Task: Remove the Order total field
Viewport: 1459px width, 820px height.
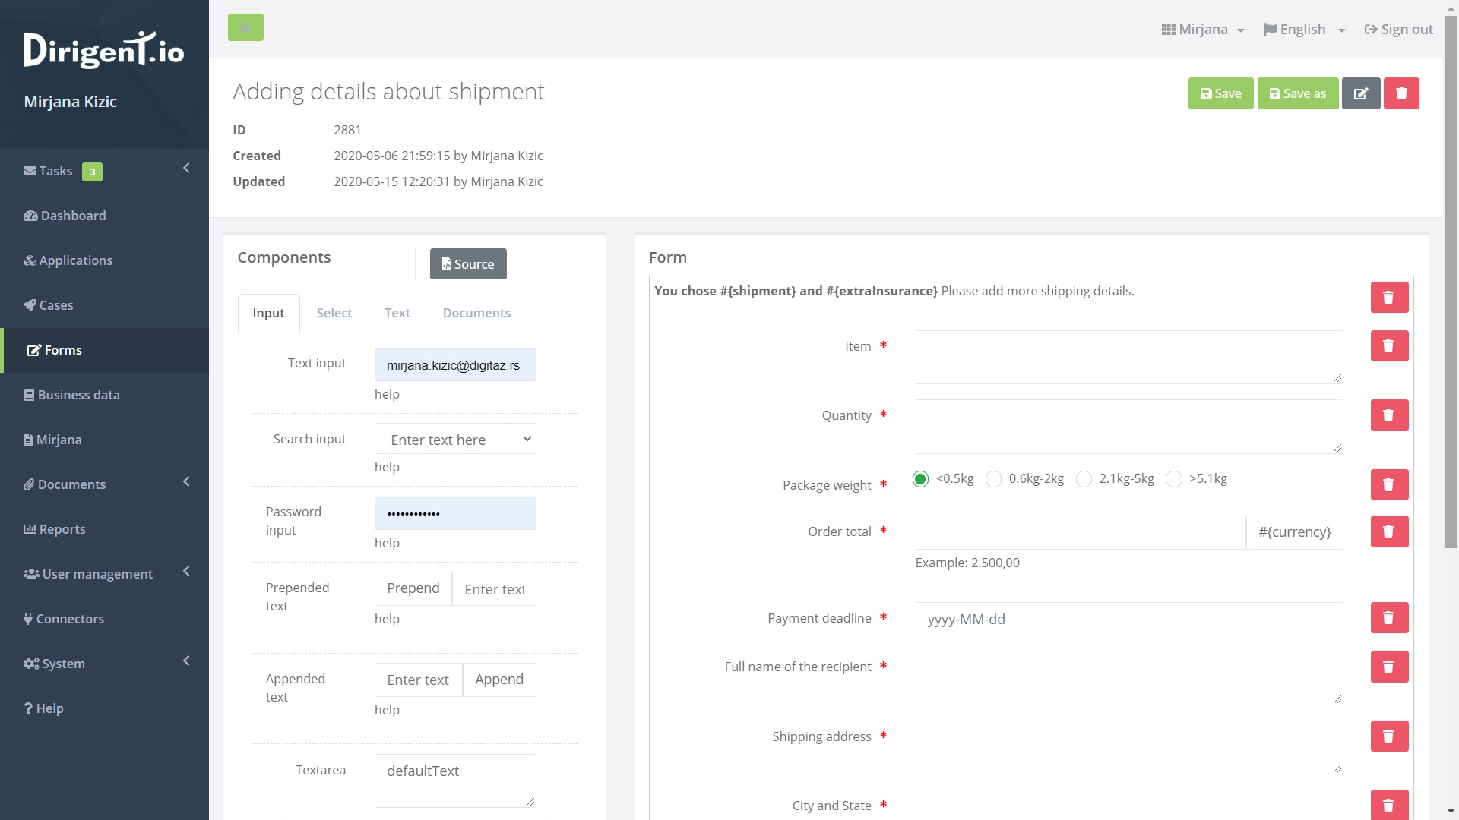Action: 1388,531
